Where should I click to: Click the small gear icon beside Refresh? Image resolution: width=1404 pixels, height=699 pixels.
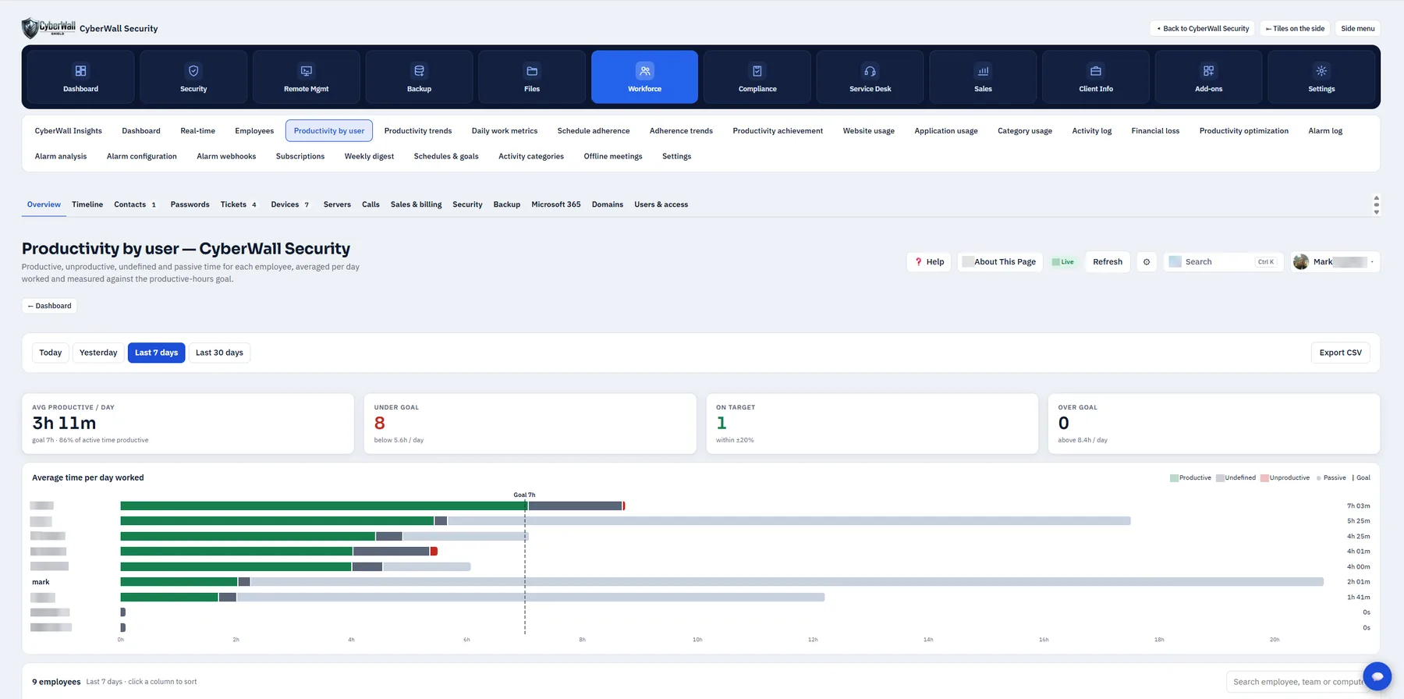(1147, 262)
